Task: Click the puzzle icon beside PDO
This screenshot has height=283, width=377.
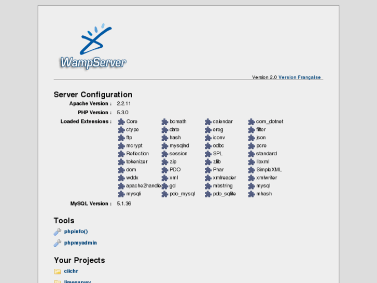Action: click(165, 170)
